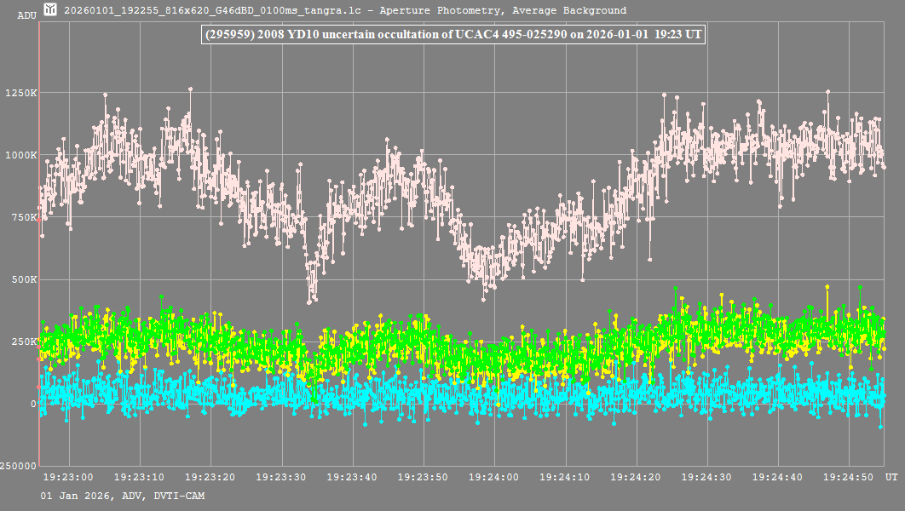The image size is (905, 511).
Task: Click the 19:24:20 tick on the time axis
Action: pos(637,478)
